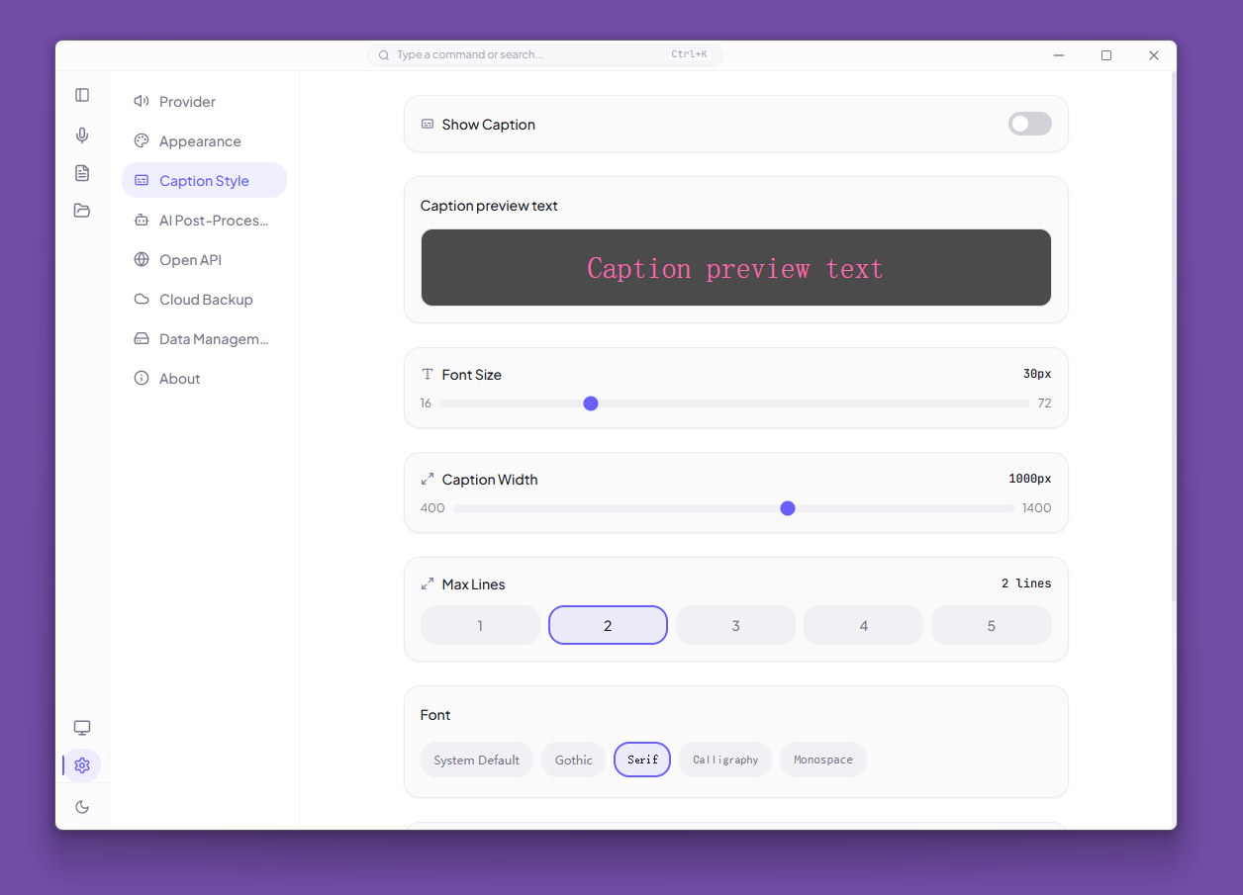Click the caption preview text box
The image size is (1243, 895).
coord(735,268)
